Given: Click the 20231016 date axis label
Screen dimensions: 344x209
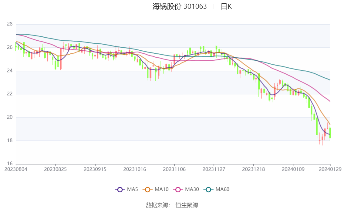Looking at the screenshot, I should click(135, 169).
